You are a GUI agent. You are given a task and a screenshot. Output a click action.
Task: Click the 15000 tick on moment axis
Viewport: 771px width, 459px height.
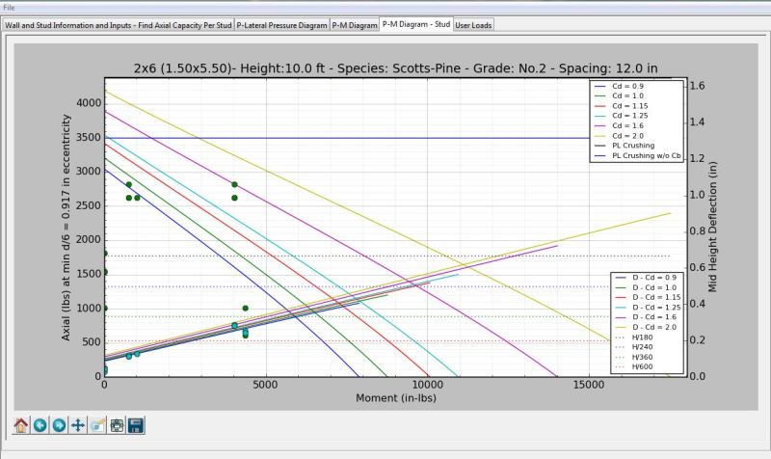(589, 385)
